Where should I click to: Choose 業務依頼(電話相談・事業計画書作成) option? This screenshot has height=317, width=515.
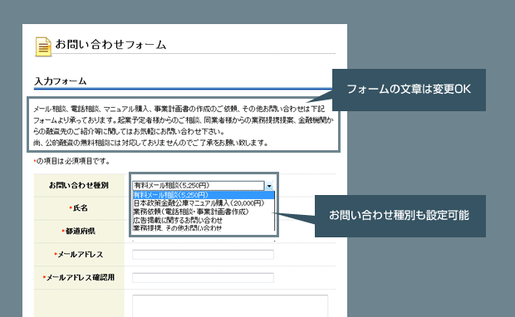(x=204, y=212)
